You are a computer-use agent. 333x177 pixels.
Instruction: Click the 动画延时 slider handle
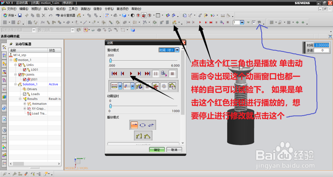(110, 106)
